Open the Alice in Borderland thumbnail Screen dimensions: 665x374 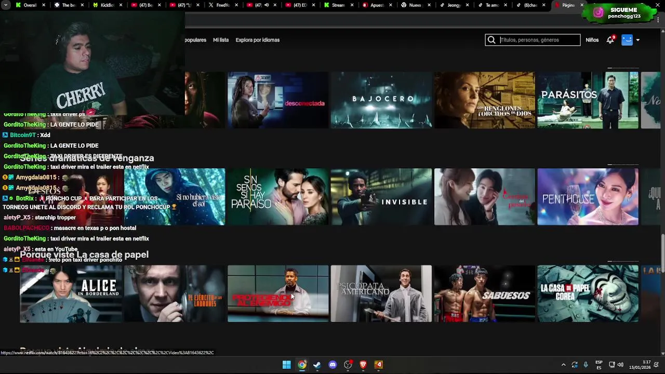pos(71,294)
